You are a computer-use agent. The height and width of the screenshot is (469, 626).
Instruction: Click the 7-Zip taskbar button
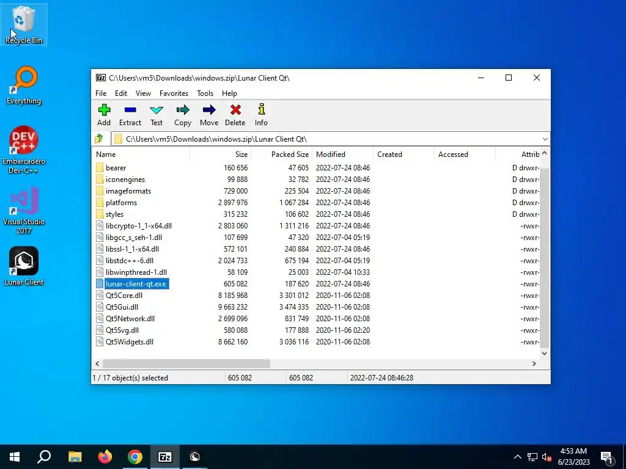click(165, 457)
